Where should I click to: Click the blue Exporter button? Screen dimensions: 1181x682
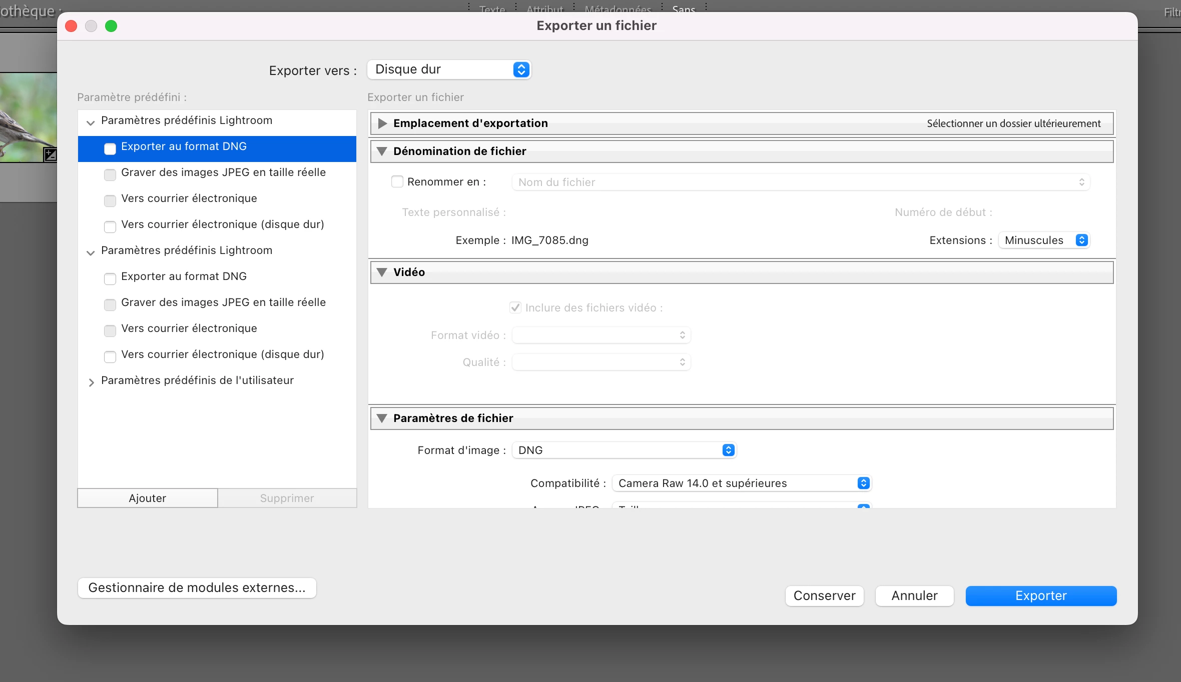[x=1041, y=595]
